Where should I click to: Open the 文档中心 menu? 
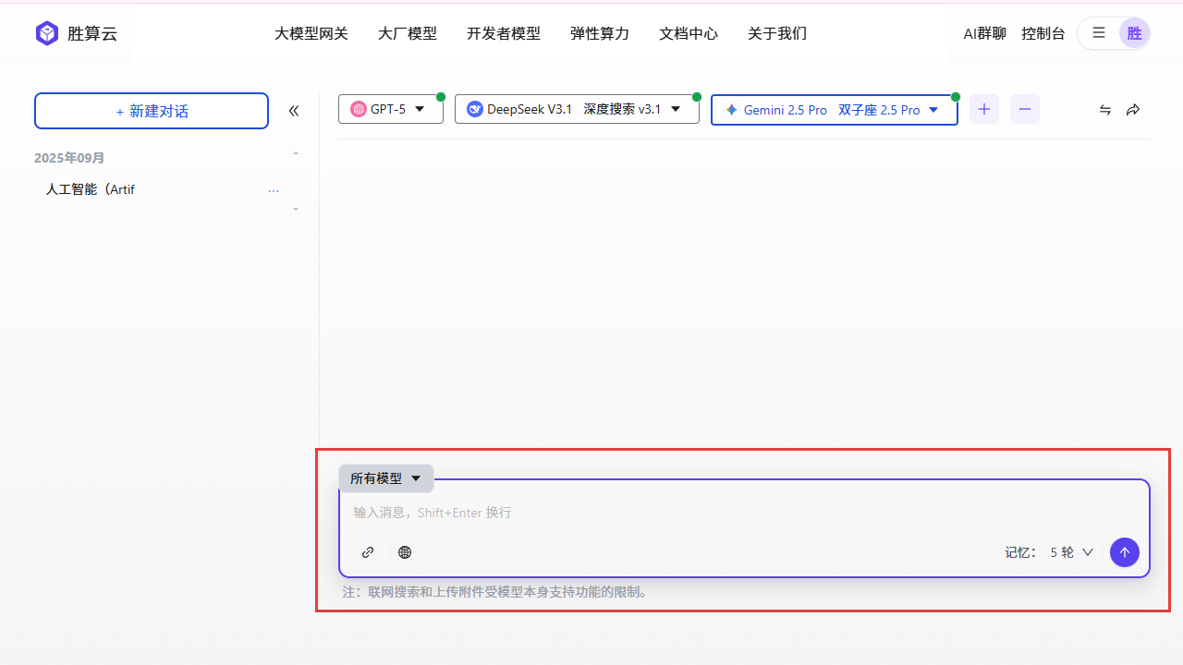point(689,33)
